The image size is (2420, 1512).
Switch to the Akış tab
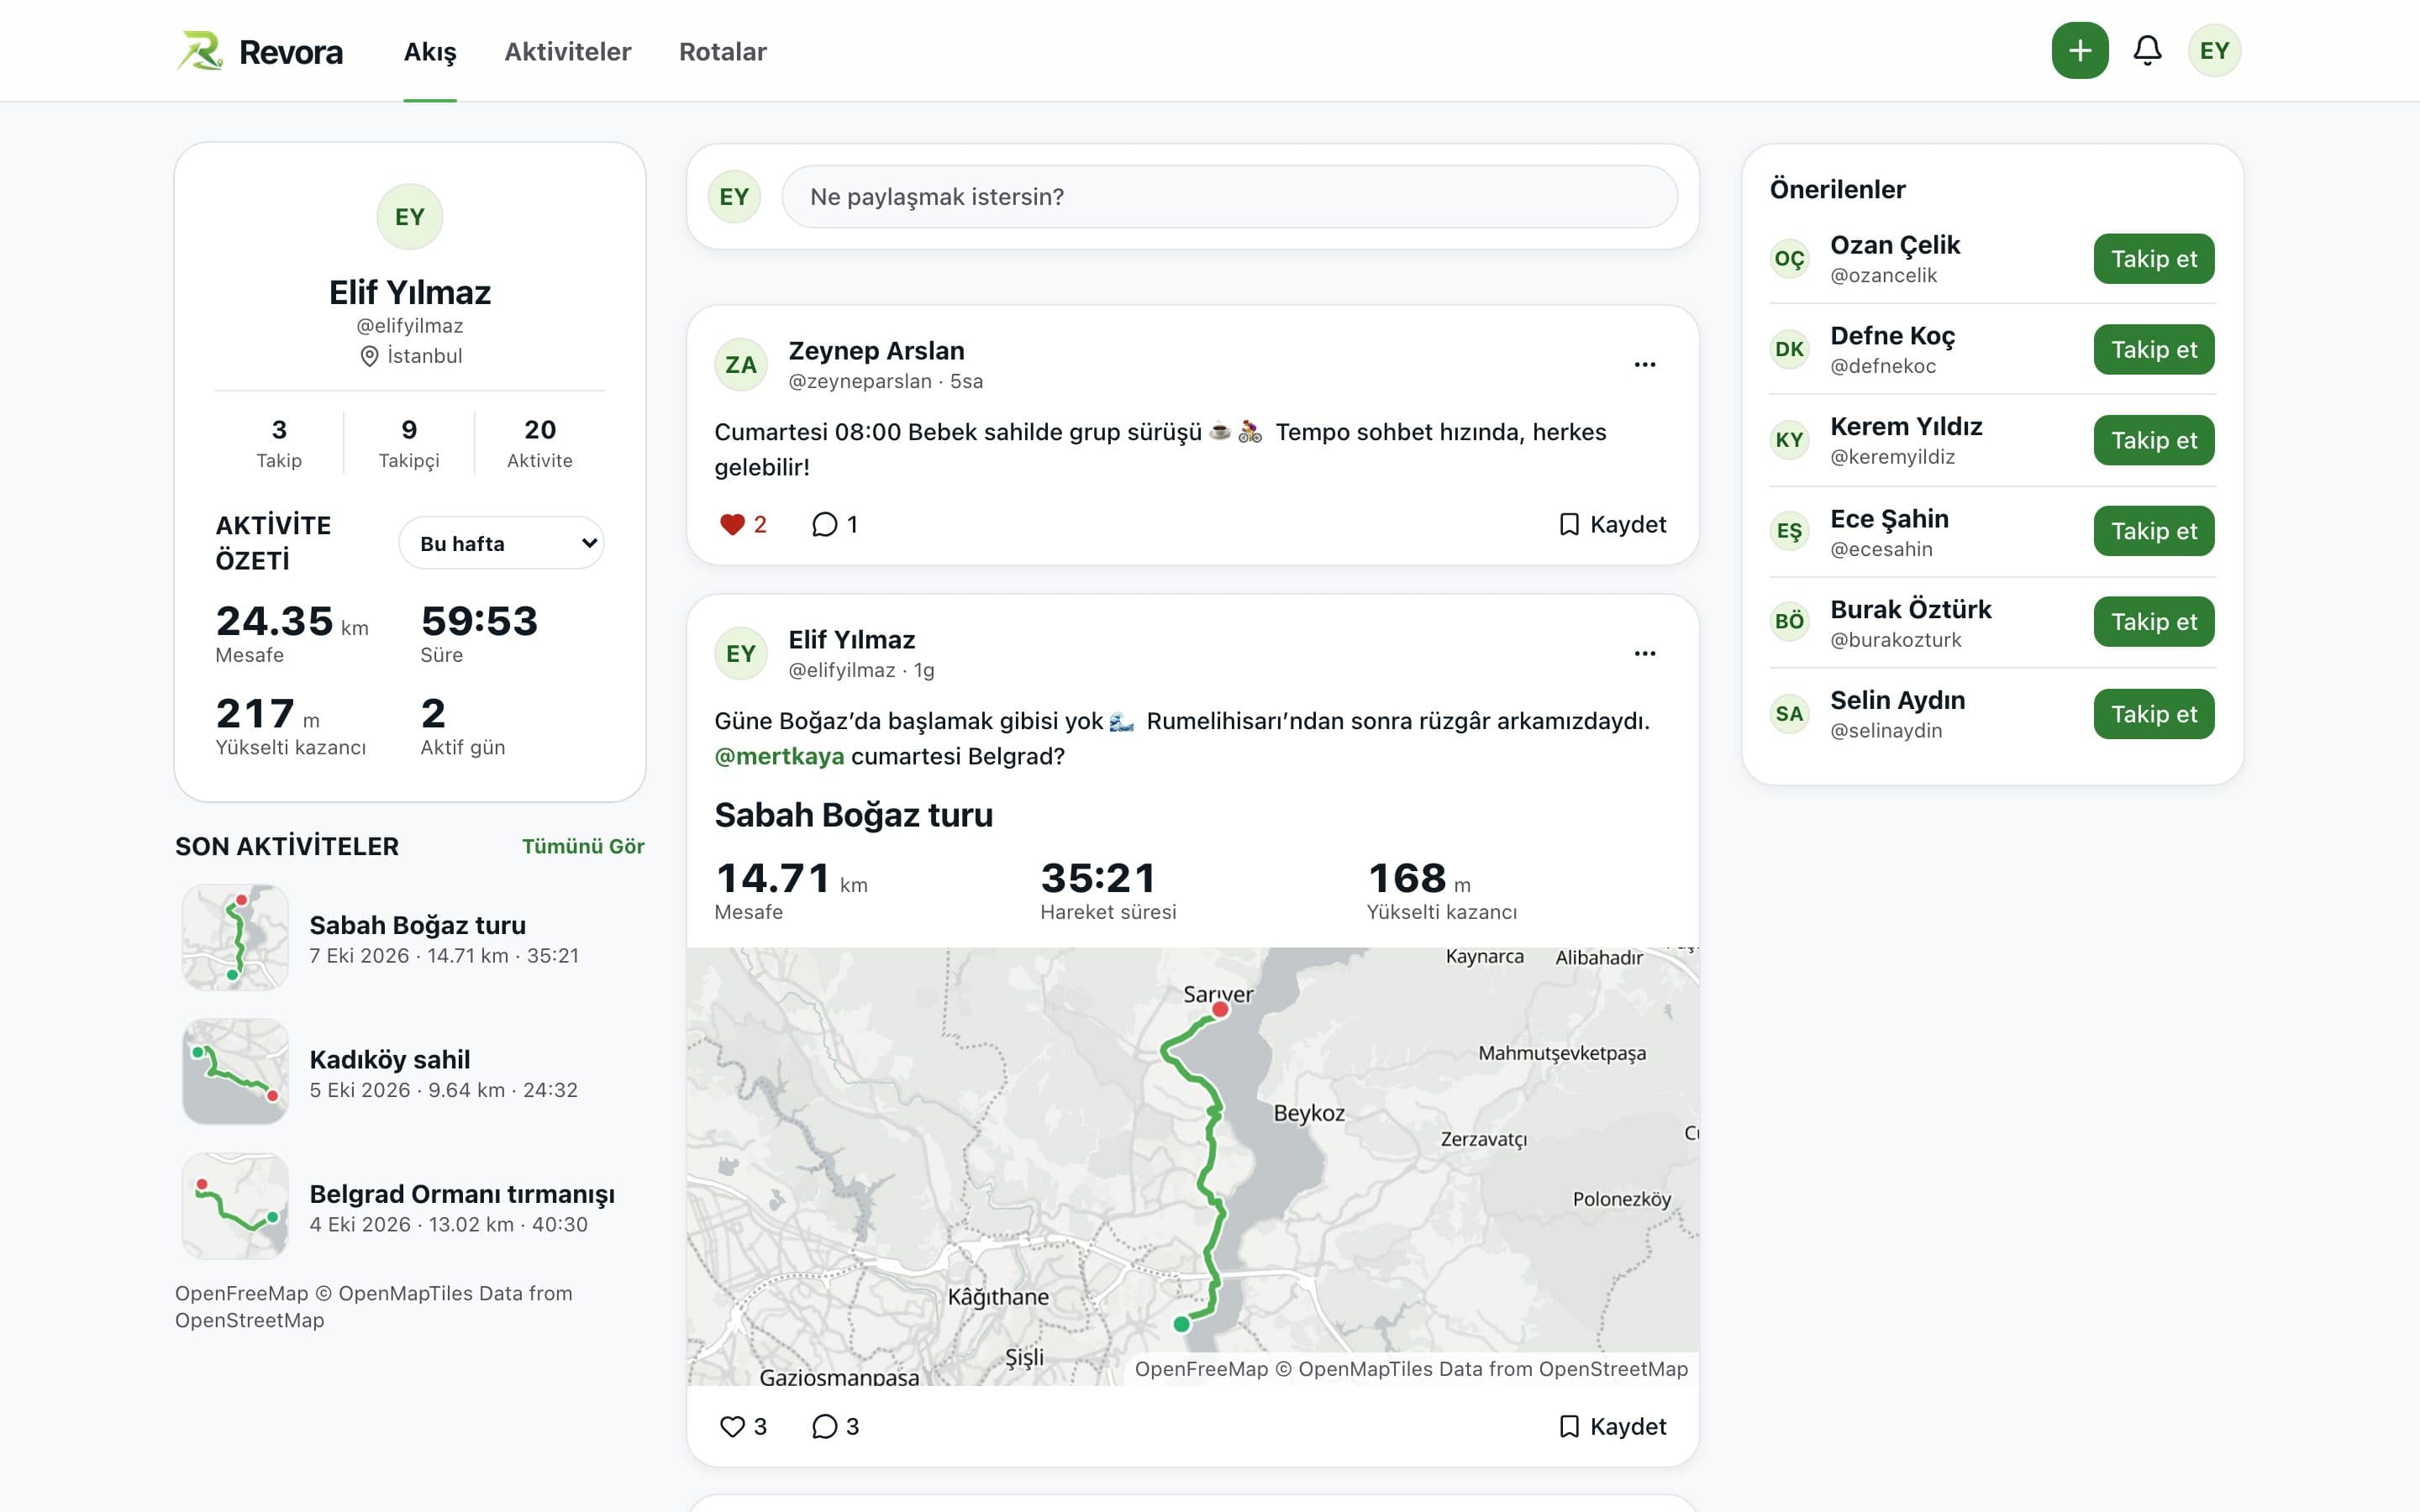(x=430, y=51)
